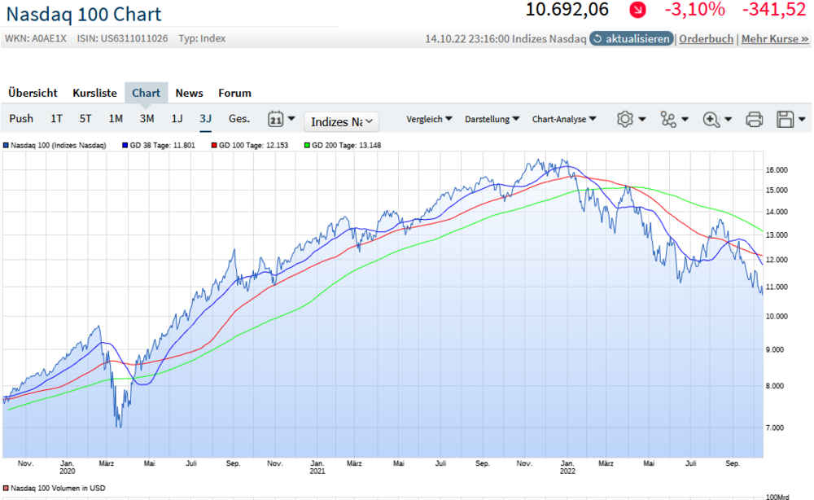
Task: Click the share chart icon
Action: pos(667,120)
